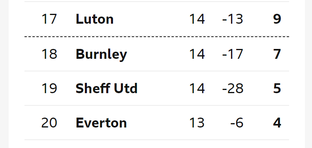Click Luton's points total of 9

tap(277, 19)
